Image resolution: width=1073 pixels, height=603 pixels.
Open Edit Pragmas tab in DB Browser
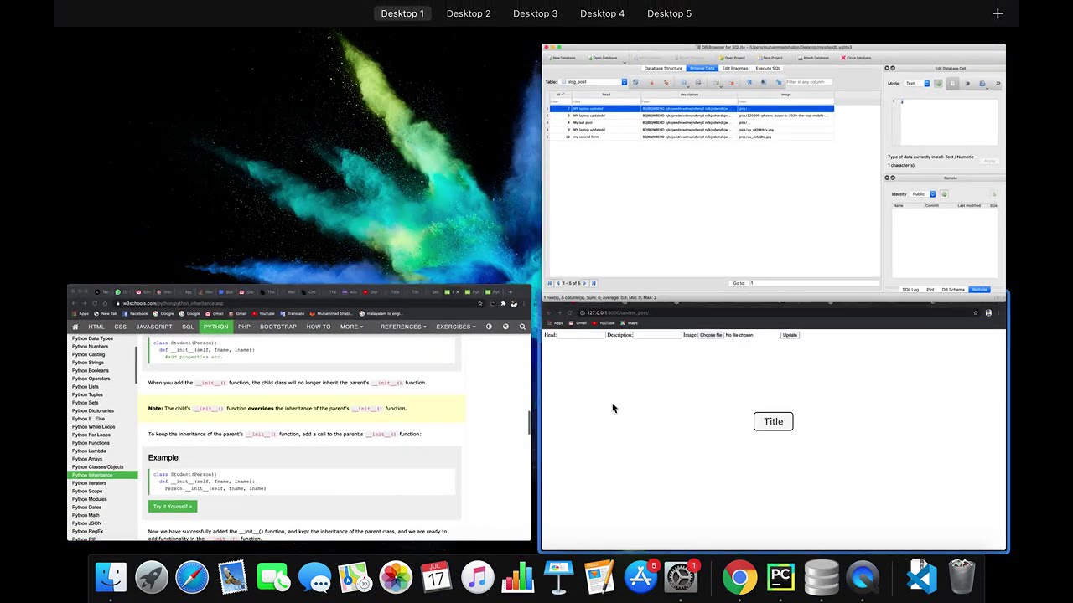tap(734, 68)
